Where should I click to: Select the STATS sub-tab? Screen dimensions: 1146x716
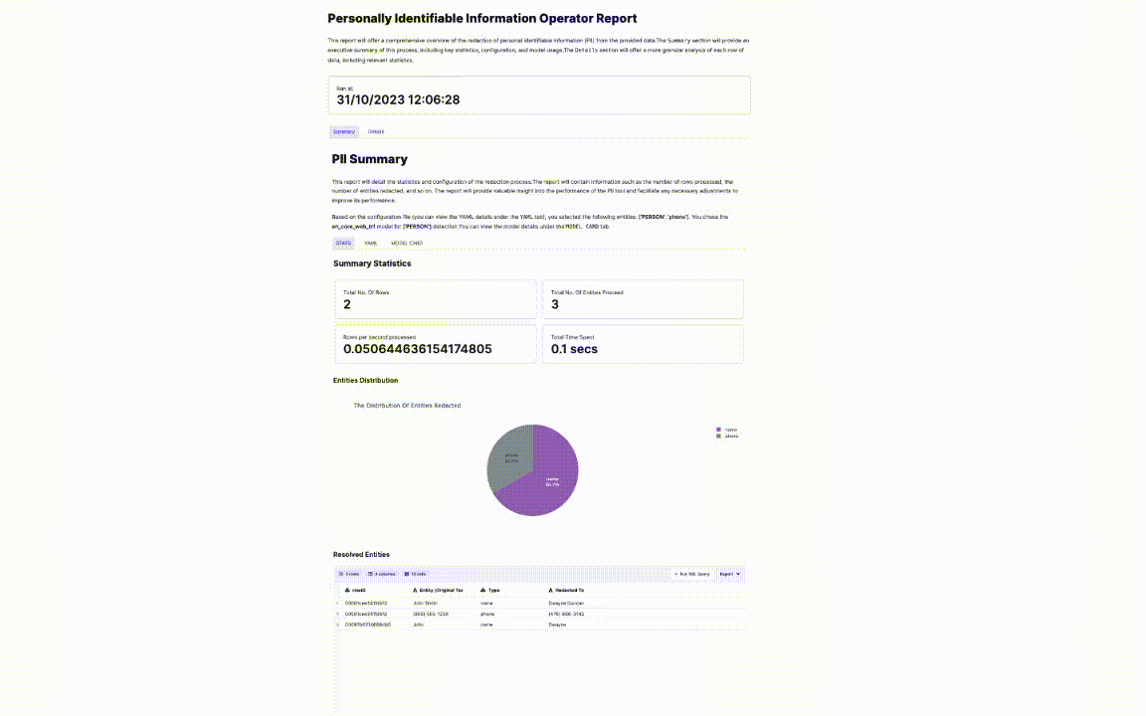(x=343, y=243)
